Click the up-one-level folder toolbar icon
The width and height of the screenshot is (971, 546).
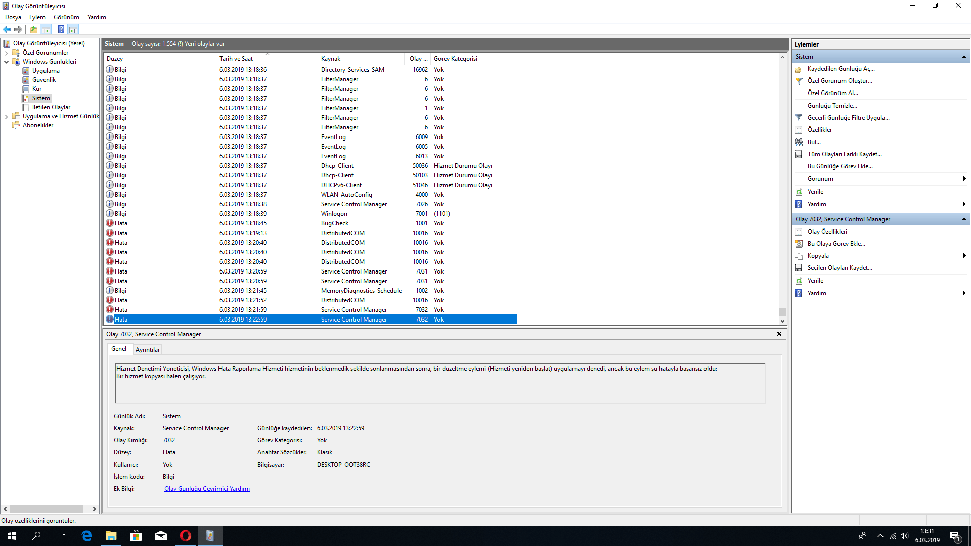coord(34,29)
